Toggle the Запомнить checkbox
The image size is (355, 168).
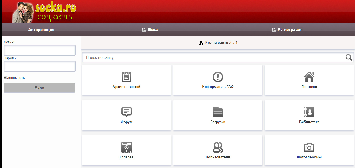coord(5,77)
